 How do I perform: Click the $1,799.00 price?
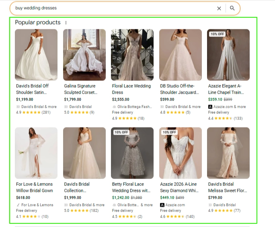coord(73,99)
